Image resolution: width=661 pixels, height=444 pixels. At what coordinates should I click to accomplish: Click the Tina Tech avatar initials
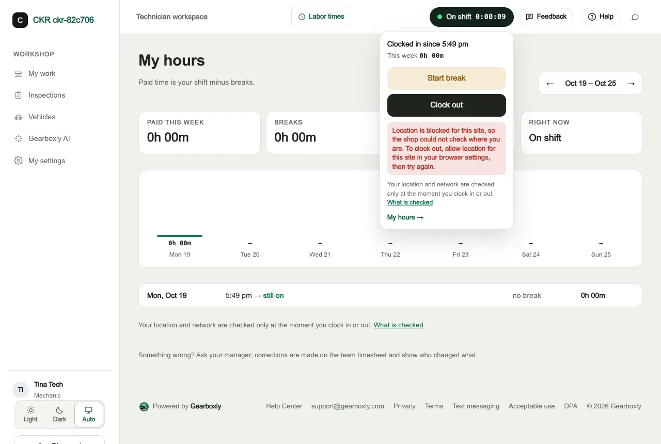pyautogui.click(x=21, y=390)
